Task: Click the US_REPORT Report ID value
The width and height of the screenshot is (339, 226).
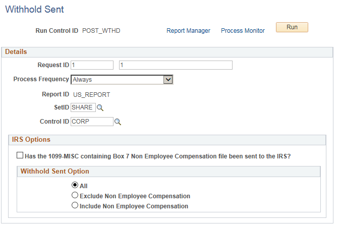Action: (91, 94)
